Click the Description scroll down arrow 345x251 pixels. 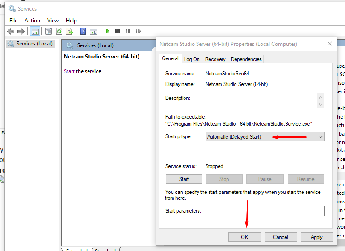coord(320,105)
